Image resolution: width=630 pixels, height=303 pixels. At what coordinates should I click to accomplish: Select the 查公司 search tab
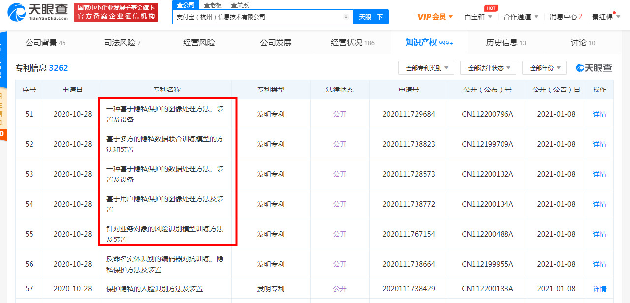186,5
